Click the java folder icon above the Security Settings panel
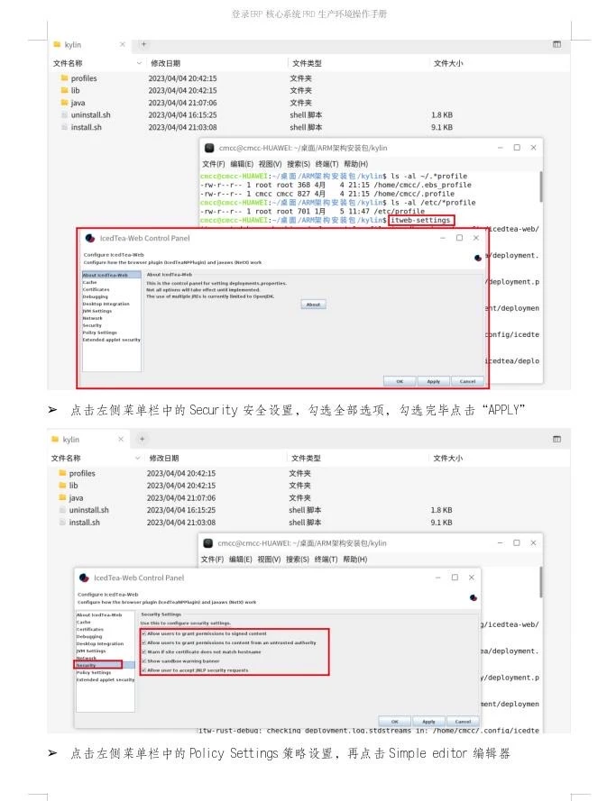Viewport: 607px width, 801px height. [x=62, y=497]
